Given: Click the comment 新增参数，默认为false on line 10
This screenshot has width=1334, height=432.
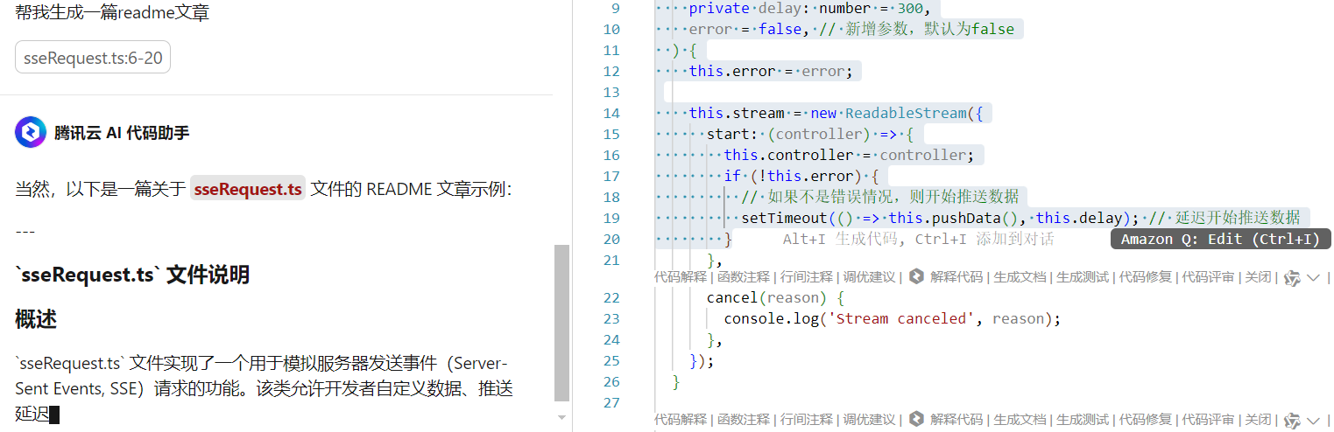Looking at the screenshot, I should pyautogui.click(x=917, y=29).
